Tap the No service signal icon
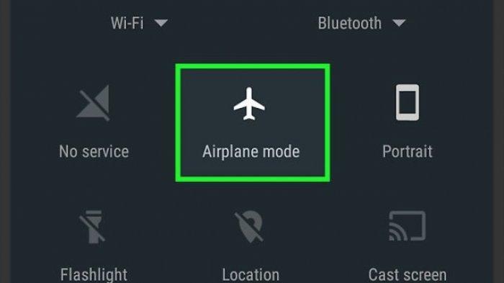The width and height of the screenshot is (504, 283). [x=94, y=103]
